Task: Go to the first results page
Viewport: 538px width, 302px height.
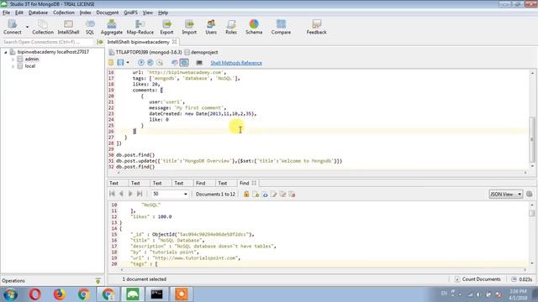Action: (x=112, y=194)
